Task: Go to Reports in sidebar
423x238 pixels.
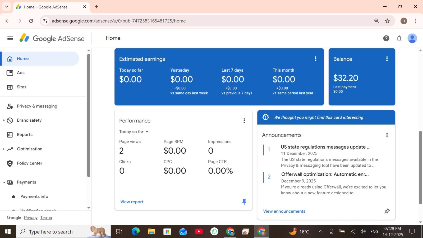Action: 25,135
